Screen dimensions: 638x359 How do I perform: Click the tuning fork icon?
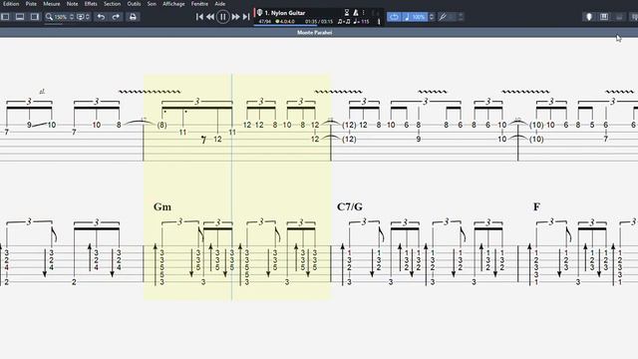443,17
